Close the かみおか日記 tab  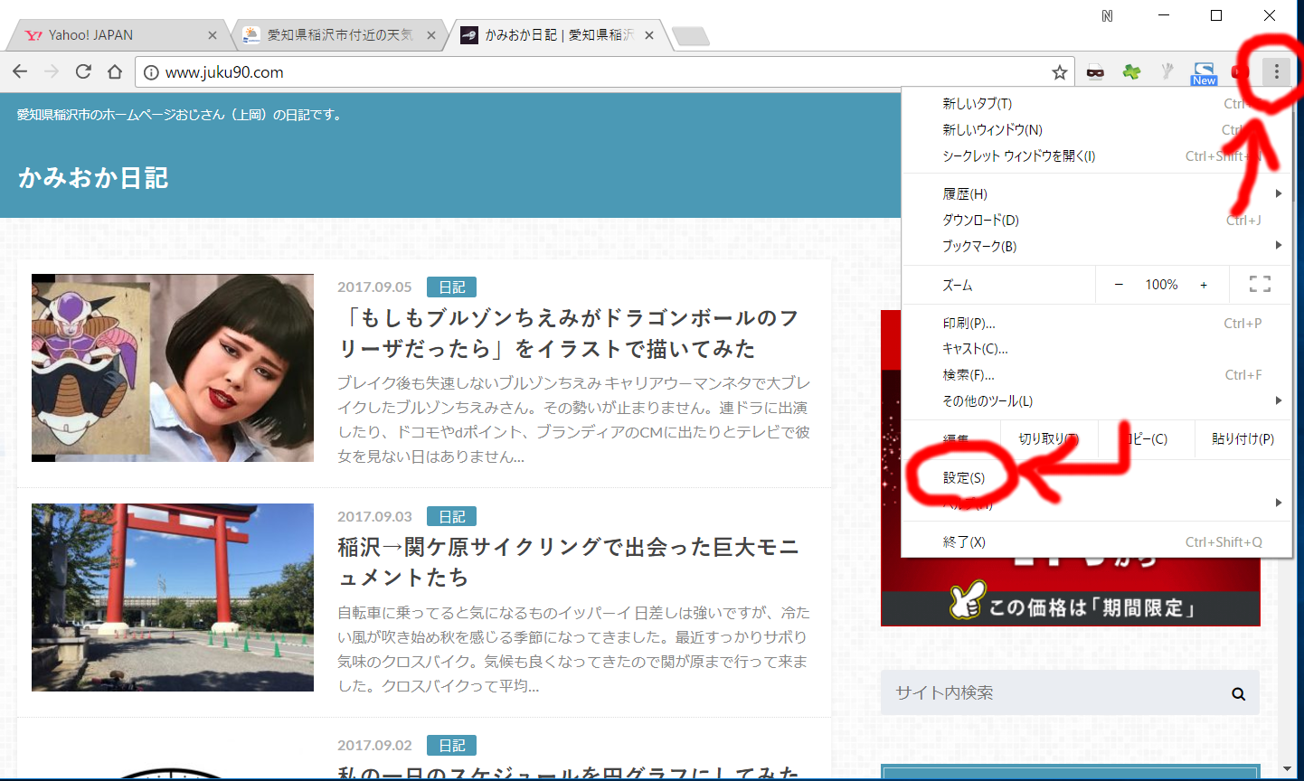click(649, 35)
